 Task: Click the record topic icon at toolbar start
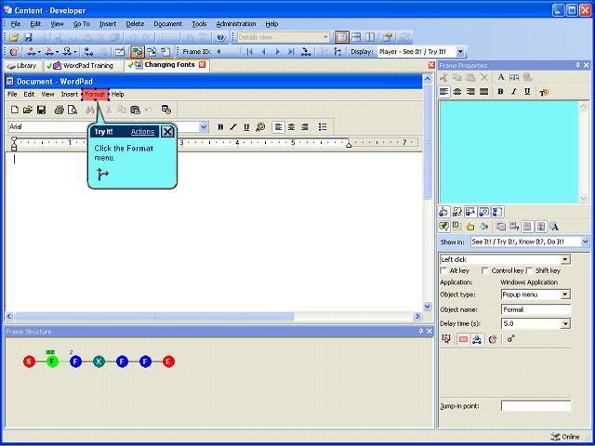pyautogui.click(x=14, y=52)
